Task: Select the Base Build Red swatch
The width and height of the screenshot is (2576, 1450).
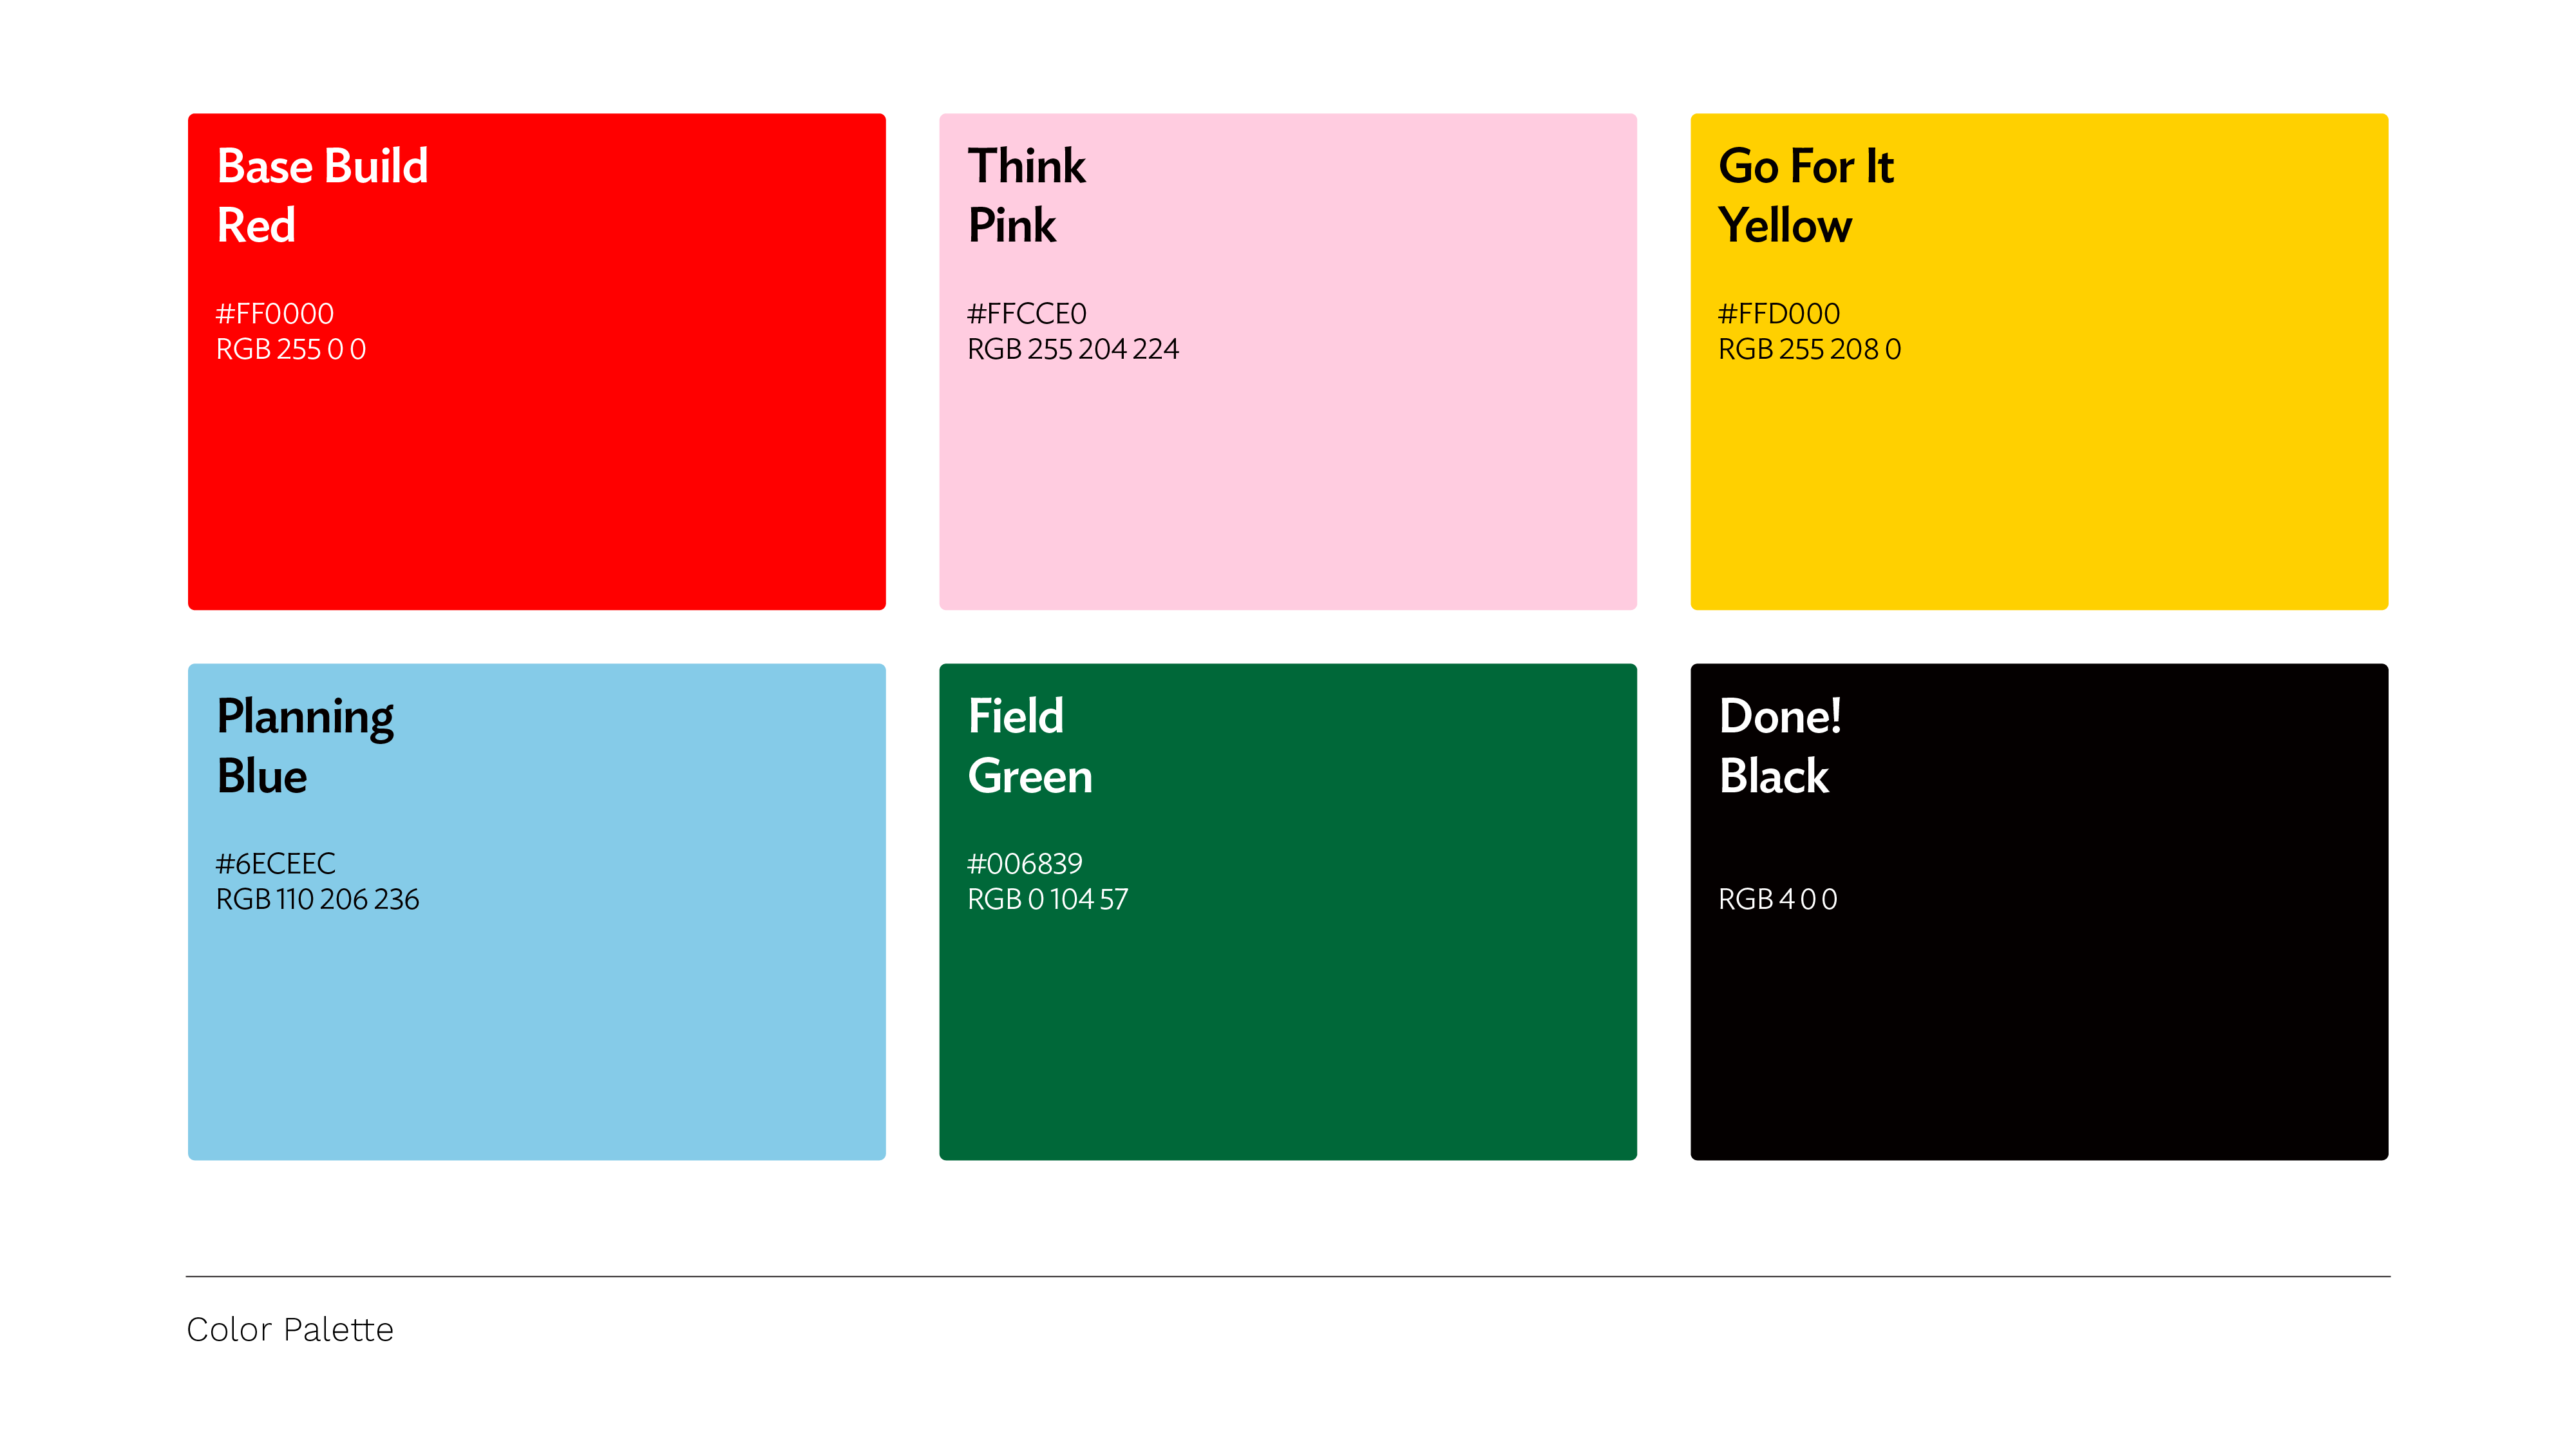Action: pyautogui.click(x=536, y=361)
